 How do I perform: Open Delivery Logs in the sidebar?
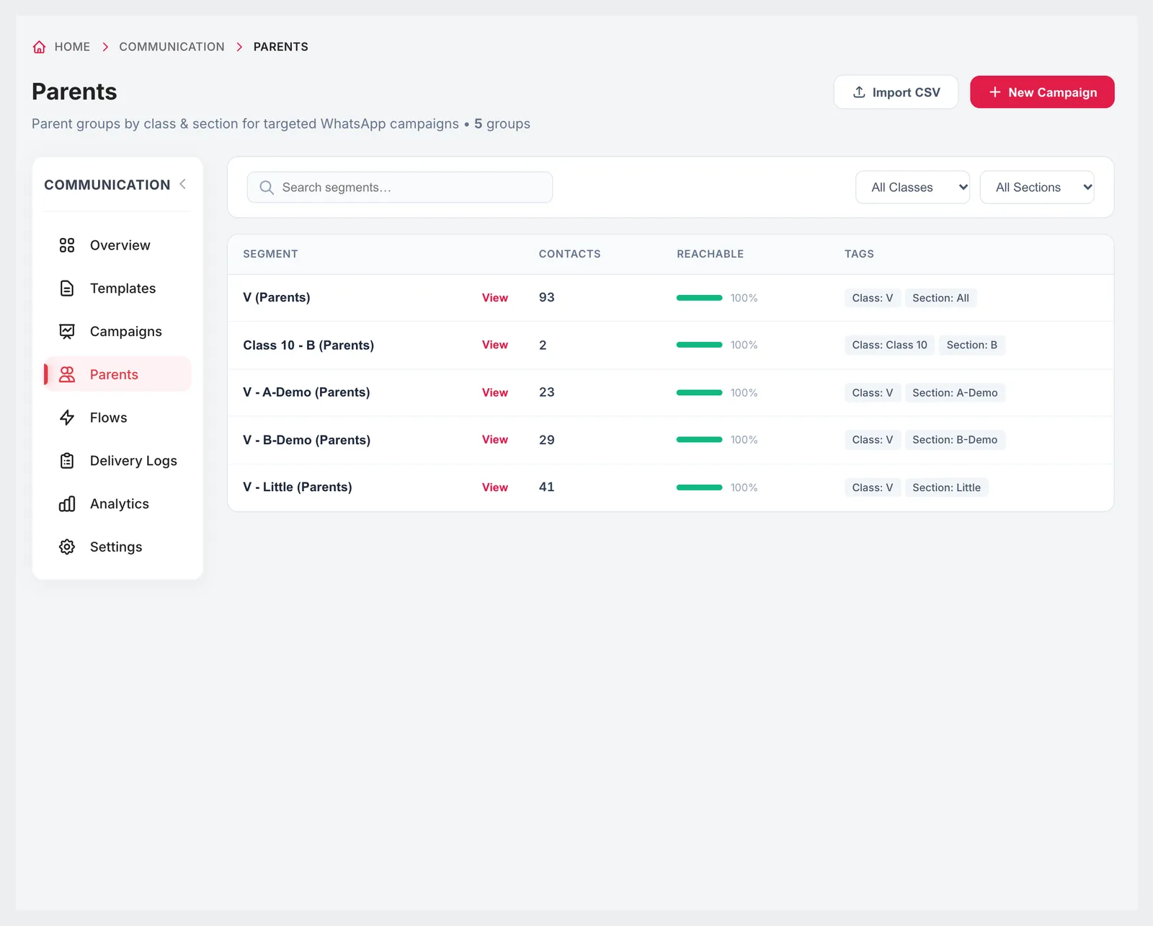(x=117, y=461)
